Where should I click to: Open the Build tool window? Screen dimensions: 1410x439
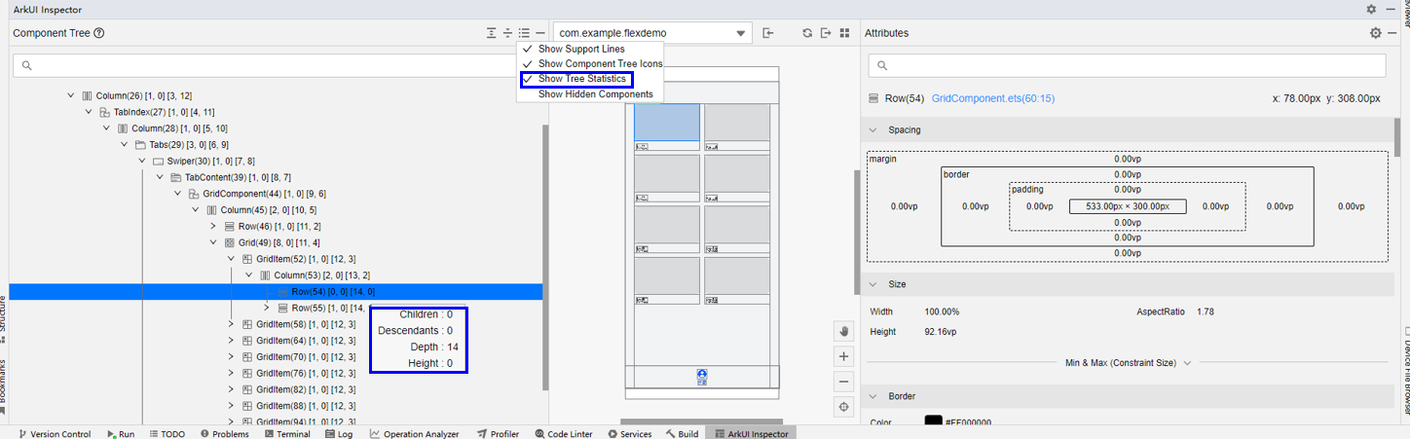[682, 434]
